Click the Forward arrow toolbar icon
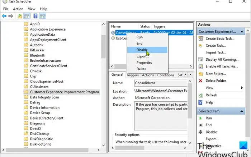Screen dimensions: 251x157 pyautogui.click(x=11, y=16)
